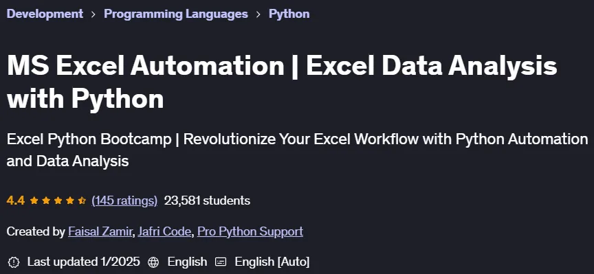This screenshot has height=274, width=594.
Task: Click the 4.4 rating score
Action: click(x=16, y=201)
